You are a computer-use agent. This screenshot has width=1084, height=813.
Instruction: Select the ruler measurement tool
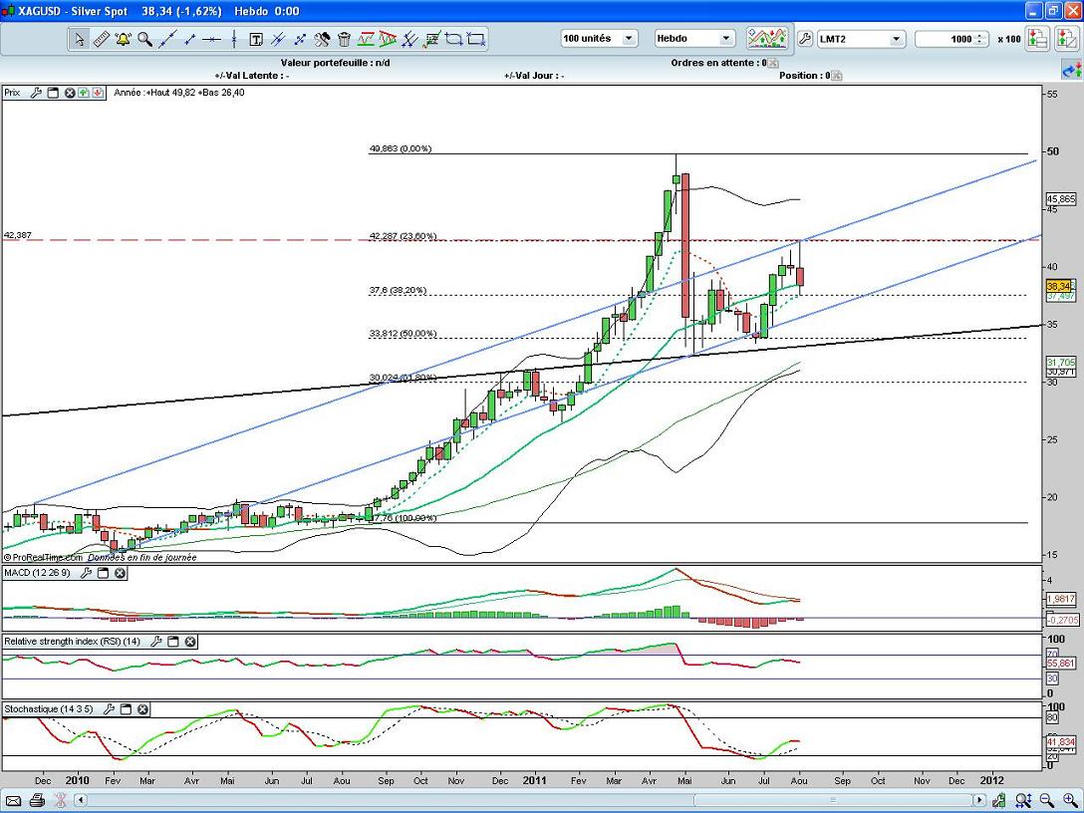point(101,39)
